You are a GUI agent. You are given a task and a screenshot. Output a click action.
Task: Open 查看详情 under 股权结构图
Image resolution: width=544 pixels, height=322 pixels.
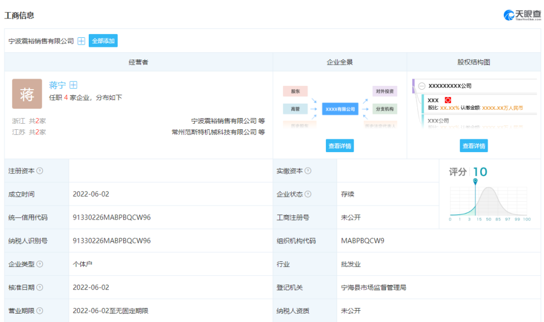click(474, 146)
